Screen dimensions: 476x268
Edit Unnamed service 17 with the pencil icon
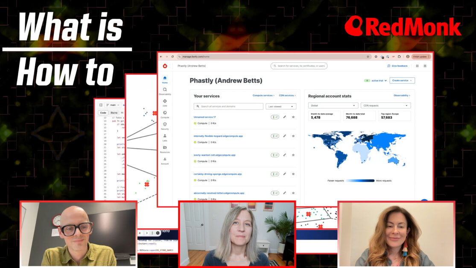284,117
